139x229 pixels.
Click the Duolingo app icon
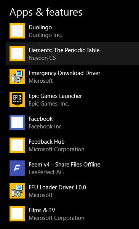[x=17, y=31]
